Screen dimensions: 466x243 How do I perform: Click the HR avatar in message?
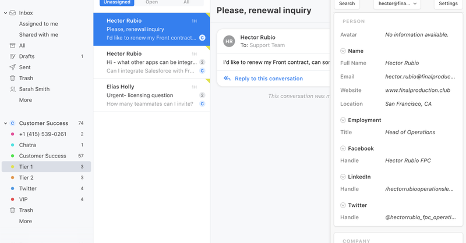[229, 41]
